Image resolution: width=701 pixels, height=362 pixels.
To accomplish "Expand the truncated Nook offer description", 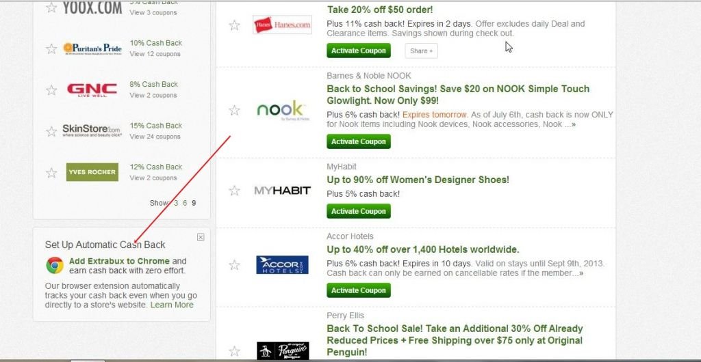I will (x=572, y=124).
